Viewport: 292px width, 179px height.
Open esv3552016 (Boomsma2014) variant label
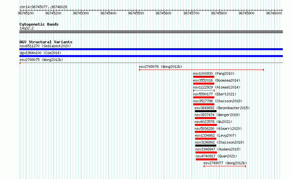(217, 80)
